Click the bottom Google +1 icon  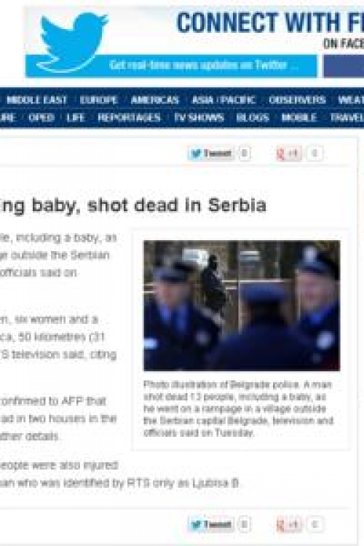click(288, 524)
